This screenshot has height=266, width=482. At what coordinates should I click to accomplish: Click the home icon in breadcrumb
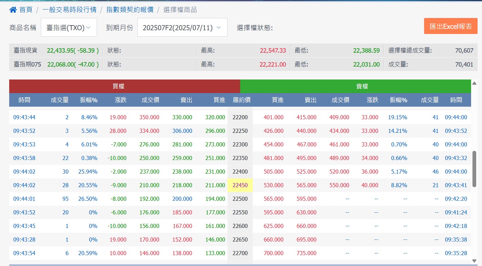(x=13, y=10)
